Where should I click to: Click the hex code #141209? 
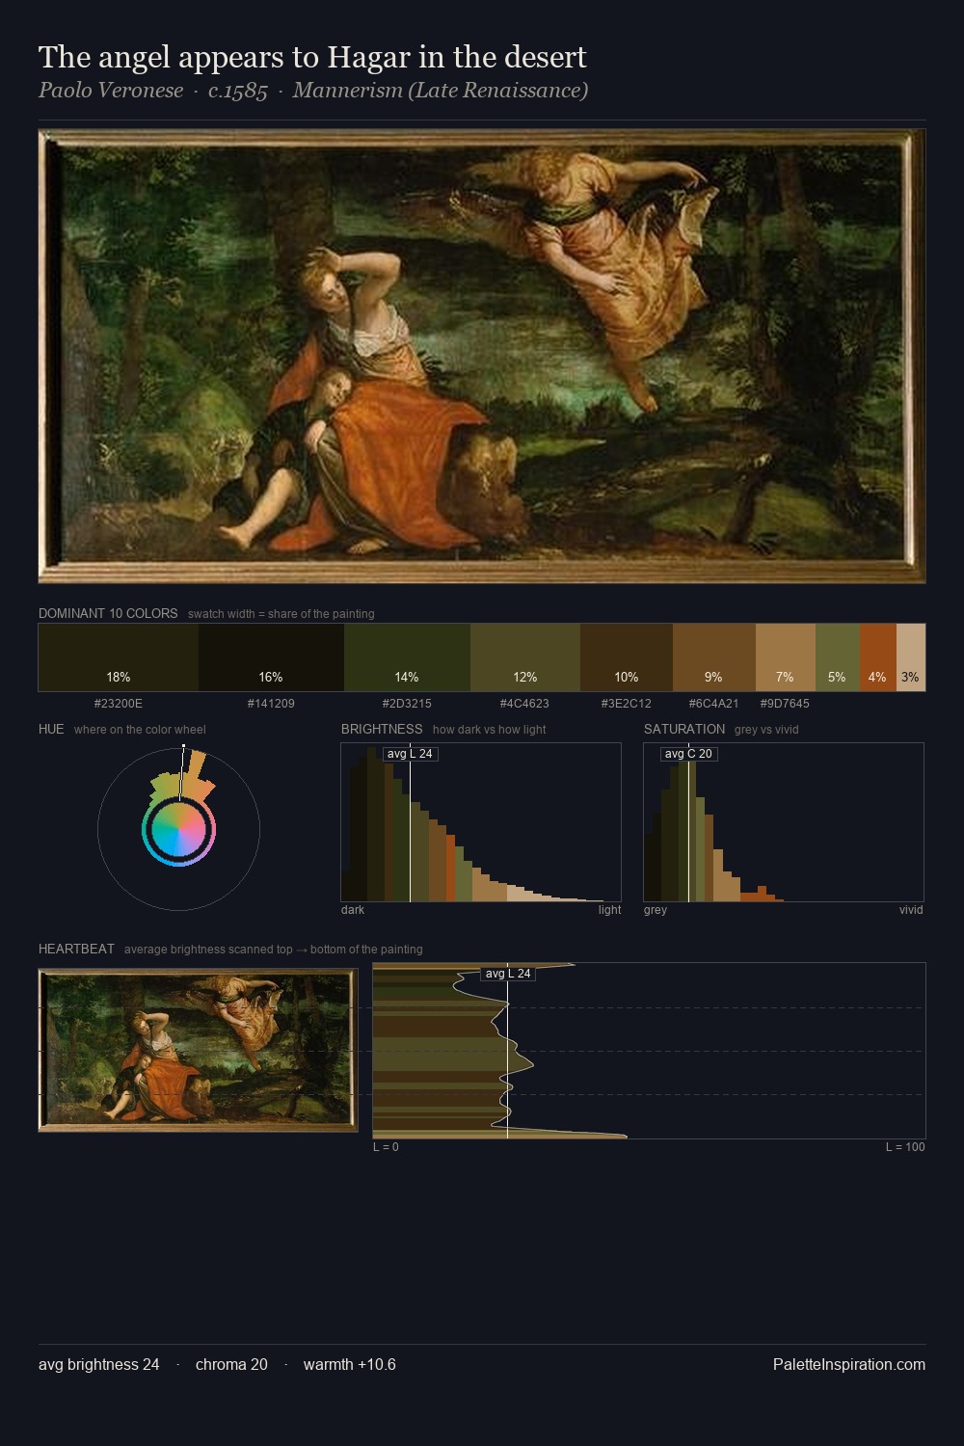pyautogui.click(x=271, y=704)
